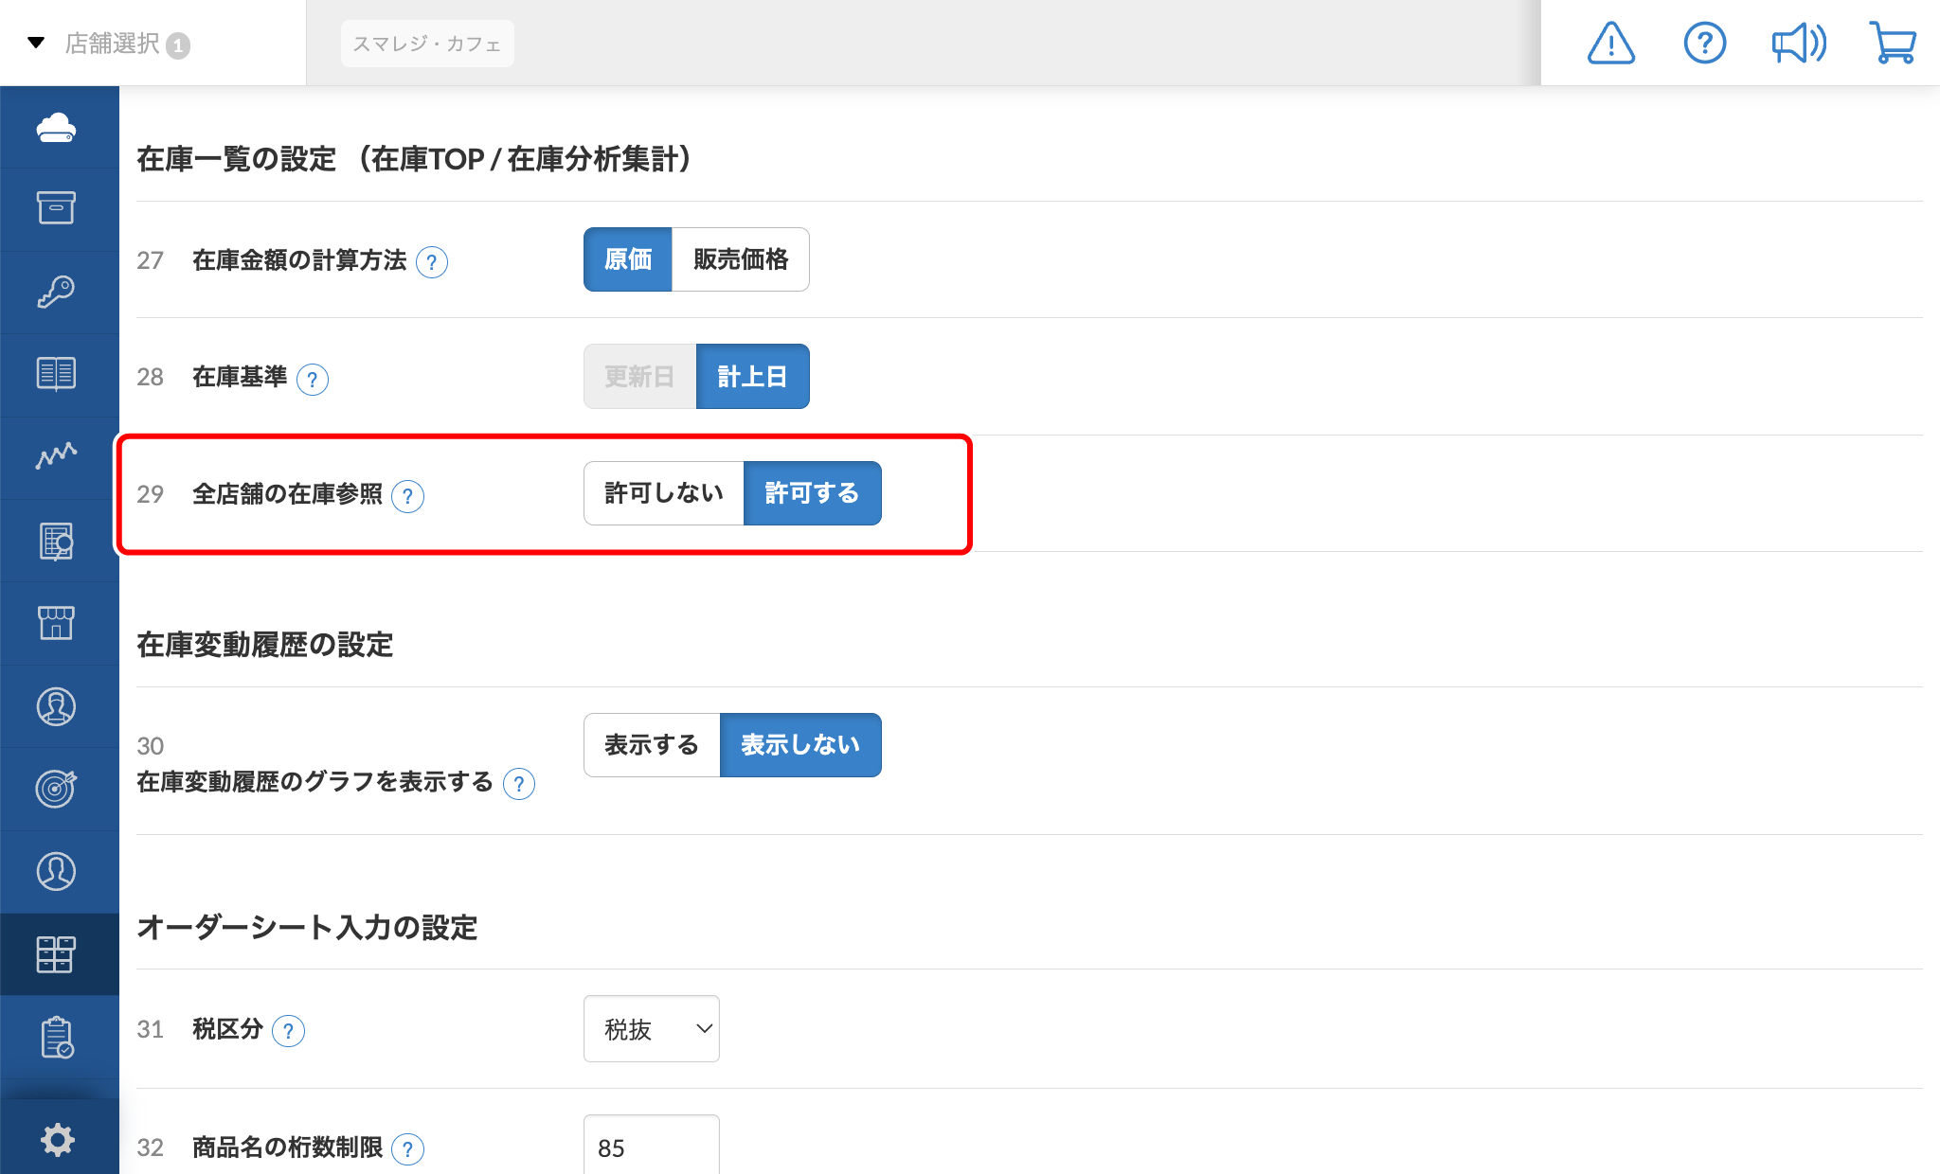This screenshot has width=1940, height=1174.
Task: Open the target with arrow icon
Action: click(x=57, y=789)
